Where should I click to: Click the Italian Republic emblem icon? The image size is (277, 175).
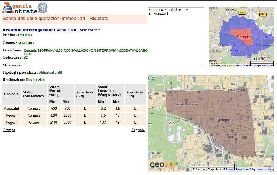[x=43, y=8]
